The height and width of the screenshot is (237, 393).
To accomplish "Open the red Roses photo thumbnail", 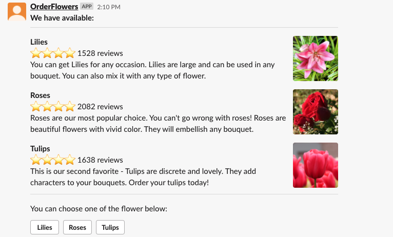I will tap(315, 112).
